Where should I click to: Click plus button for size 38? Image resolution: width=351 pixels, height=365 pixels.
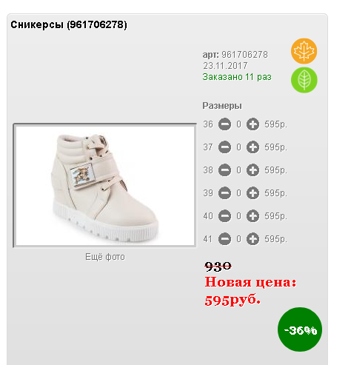coord(253,170)
